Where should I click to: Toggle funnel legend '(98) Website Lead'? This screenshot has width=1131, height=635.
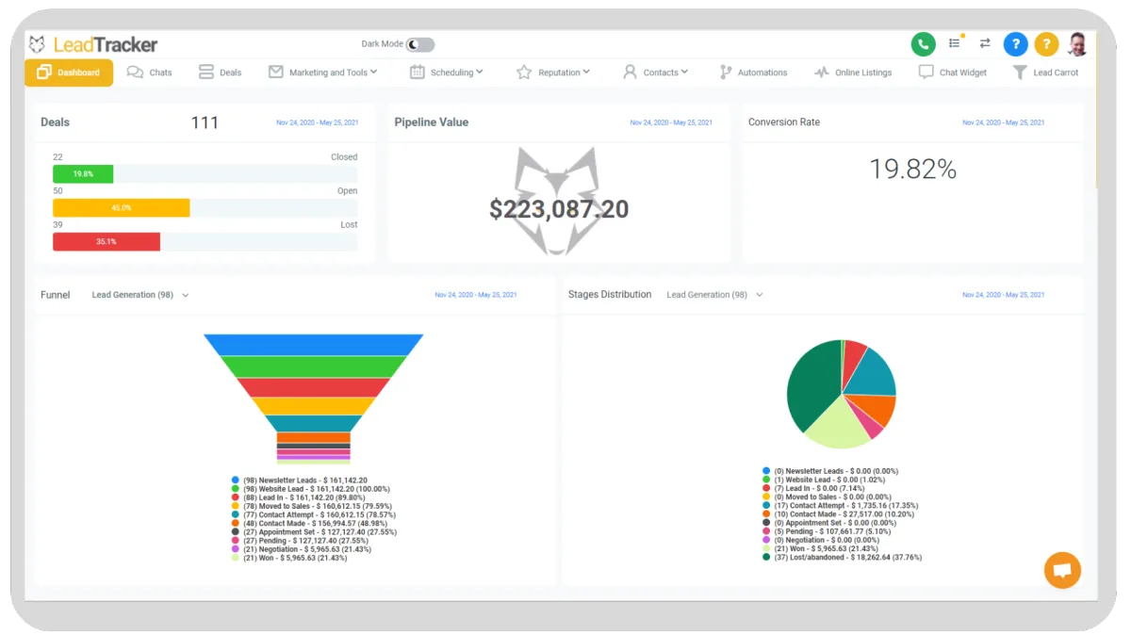310,489
